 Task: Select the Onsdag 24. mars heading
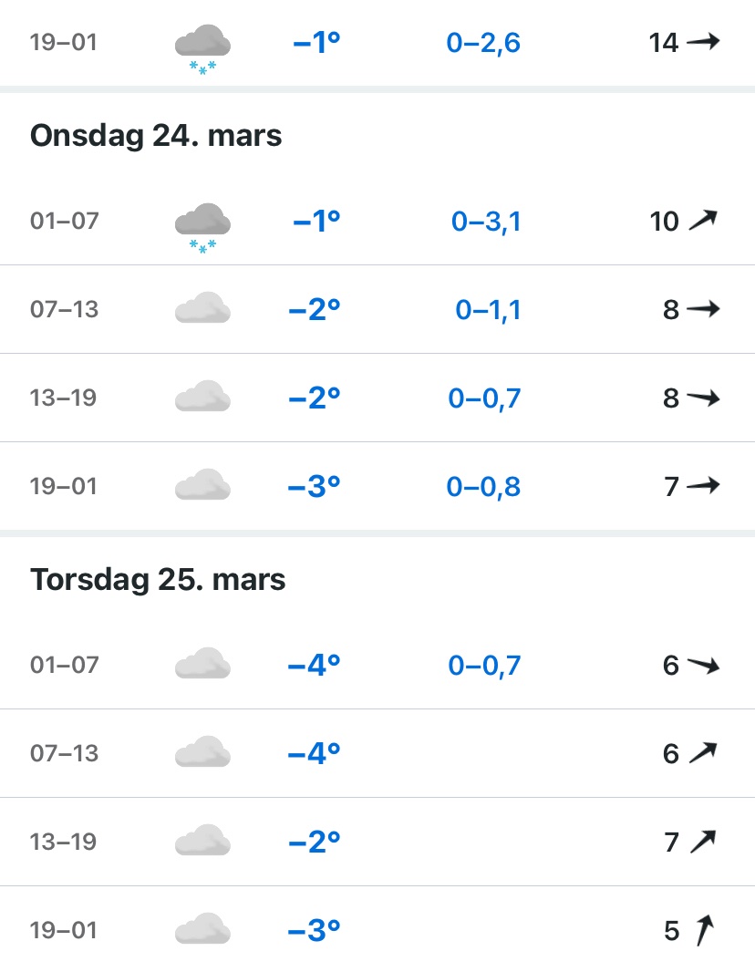point(156,136)
